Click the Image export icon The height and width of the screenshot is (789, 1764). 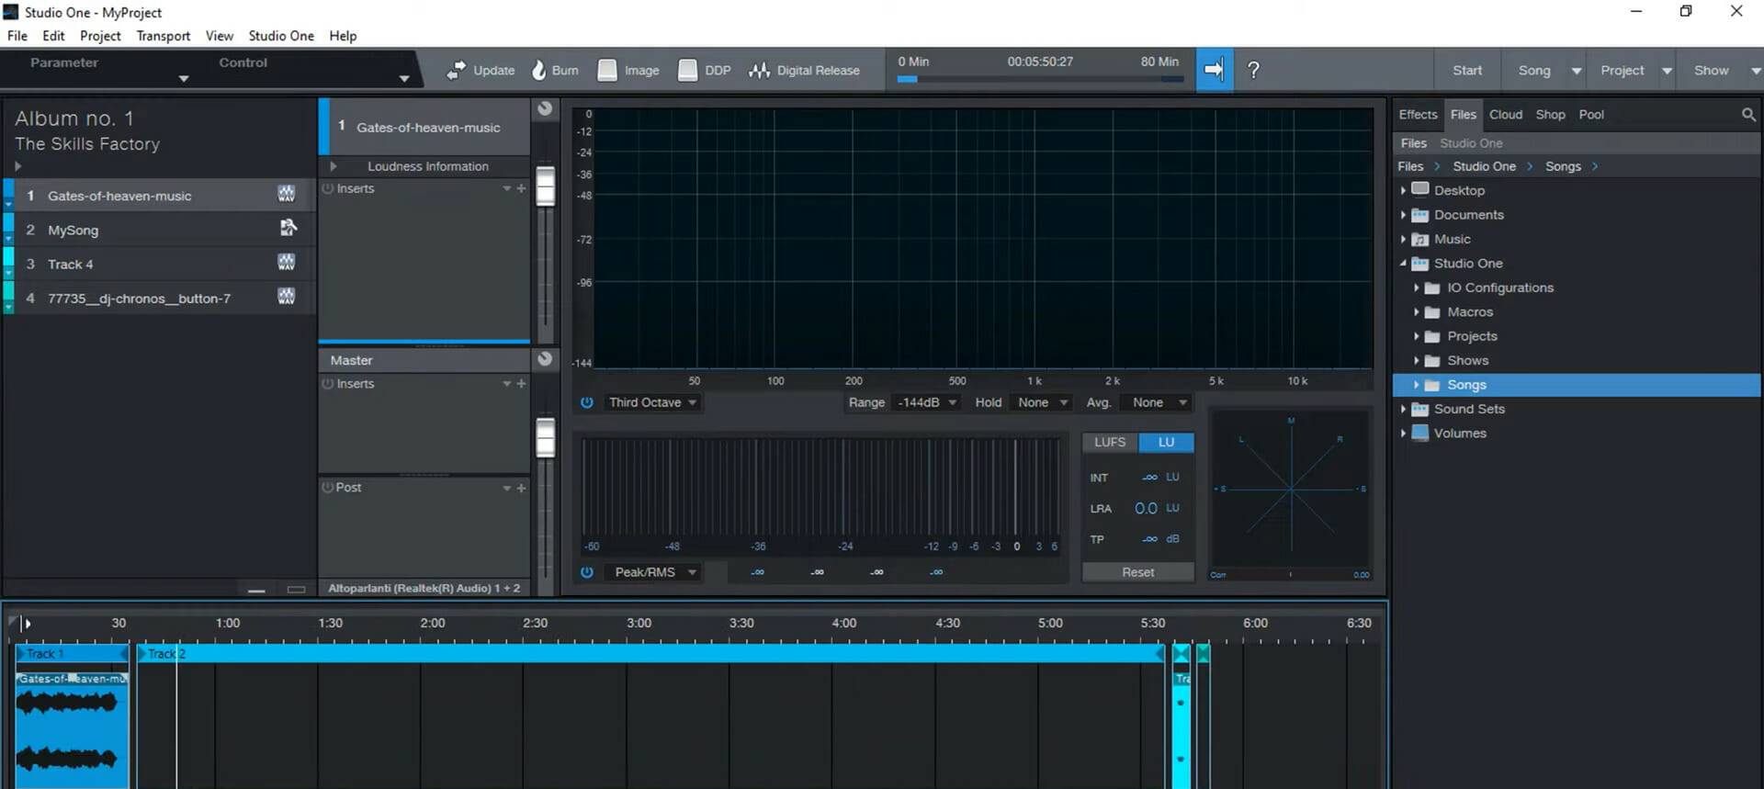click(607, 71)
